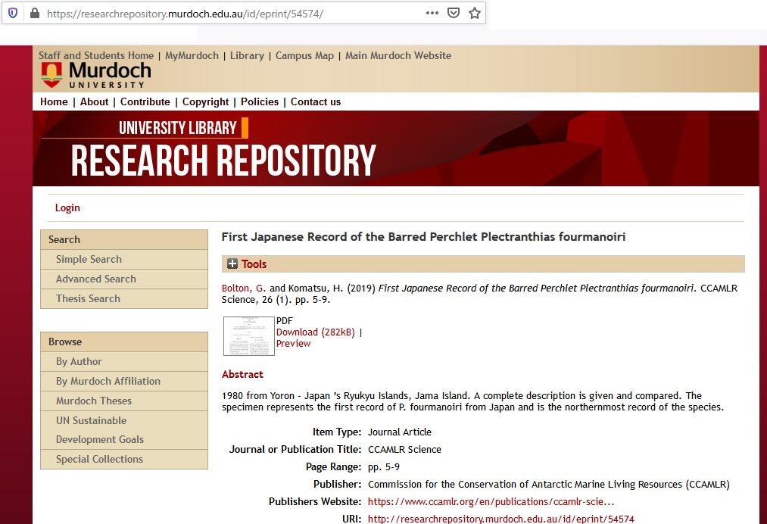
Task: Click the 'Journal Article' item type value
Action: pyautogui.click(x=400, y=432)
